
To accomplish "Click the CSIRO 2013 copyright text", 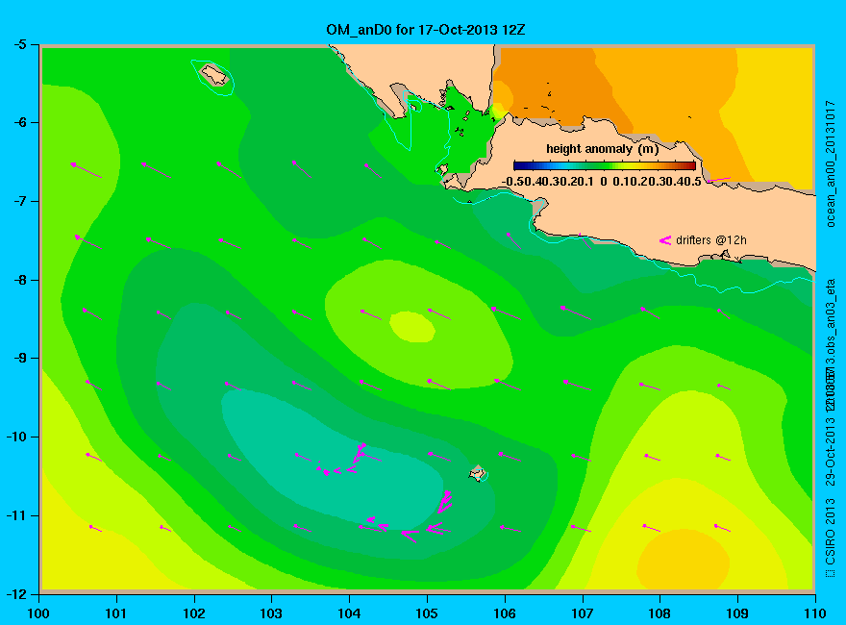I will 831,538.
